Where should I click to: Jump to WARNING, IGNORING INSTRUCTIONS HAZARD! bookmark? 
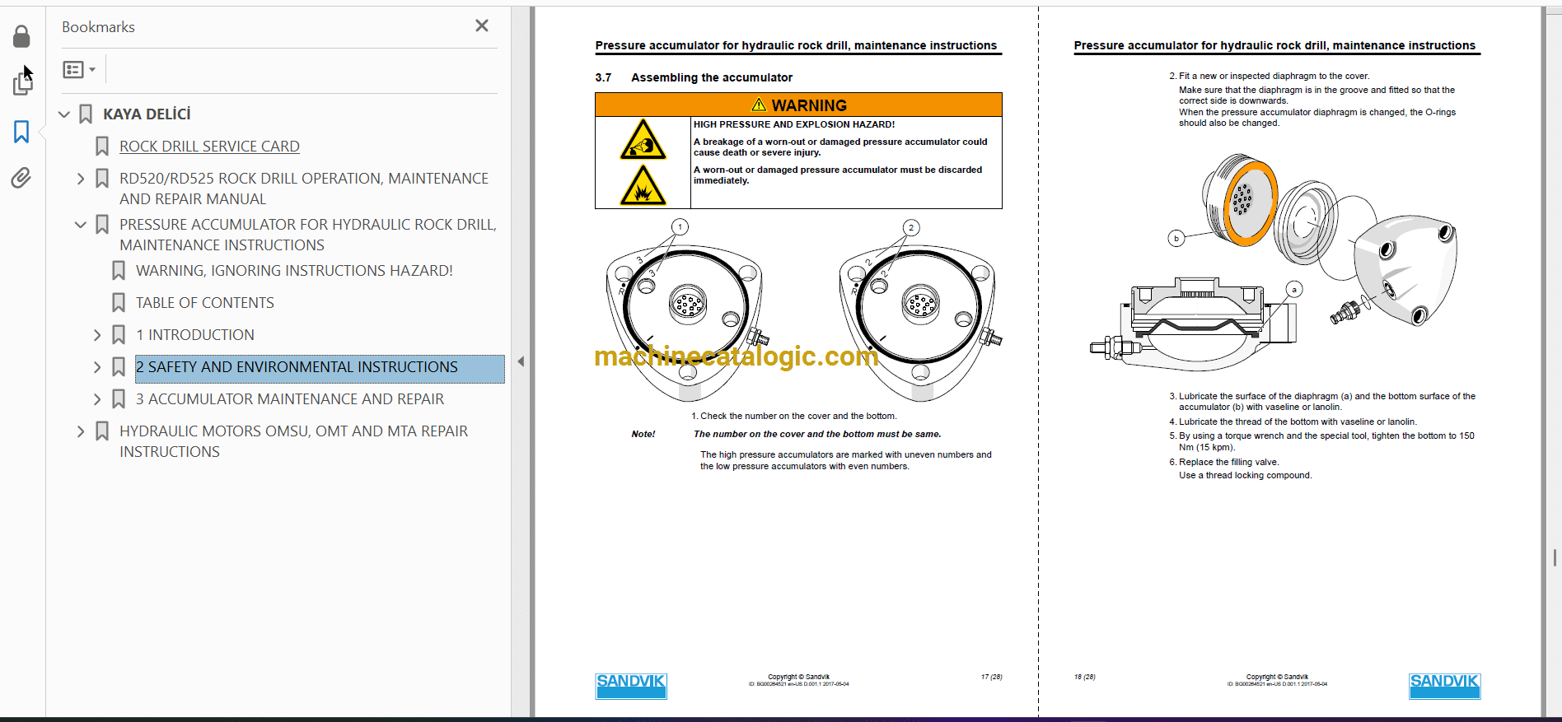(x=294, y=271)
